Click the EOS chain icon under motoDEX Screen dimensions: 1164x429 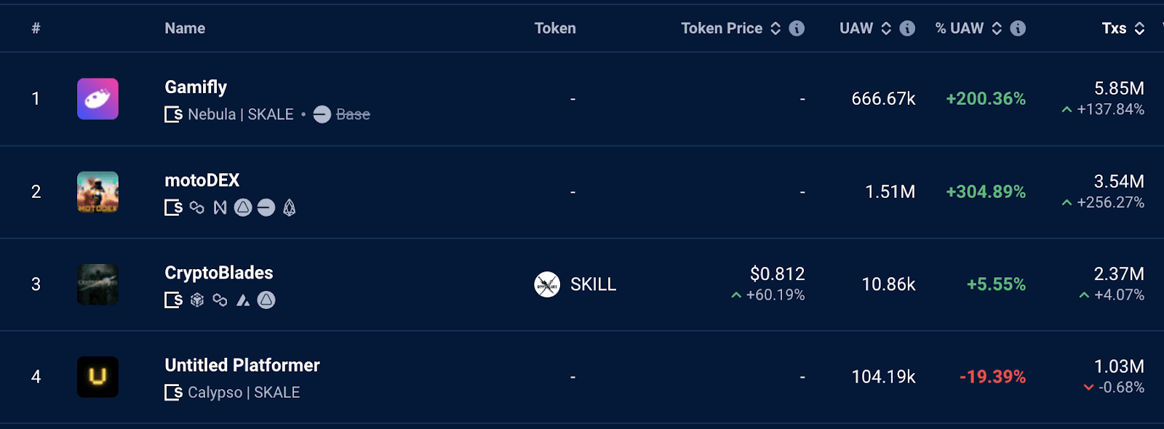click(x=290, y=208)
